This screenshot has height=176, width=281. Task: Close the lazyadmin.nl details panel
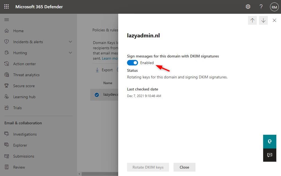[274, 20]
